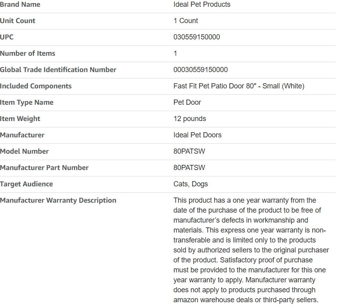Screen dimensions: 339x307
Task: Select the 12 pounds value
Action: pos(189,119)
